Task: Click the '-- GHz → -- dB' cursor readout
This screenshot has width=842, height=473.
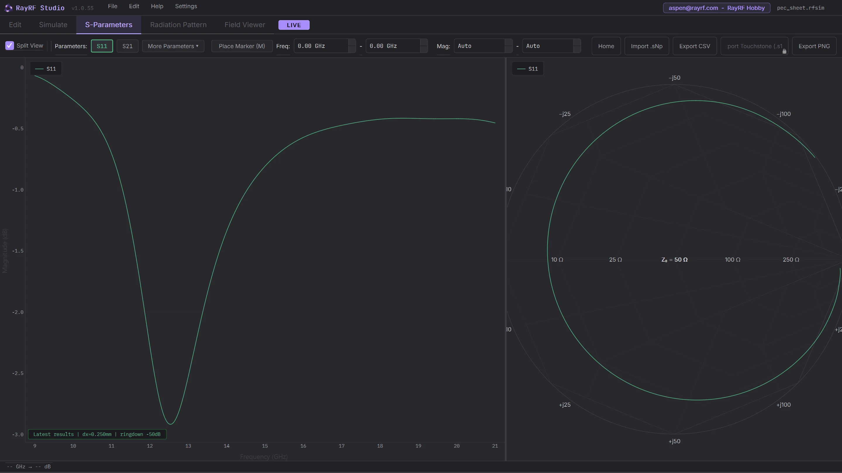Action: click(29, 467)
